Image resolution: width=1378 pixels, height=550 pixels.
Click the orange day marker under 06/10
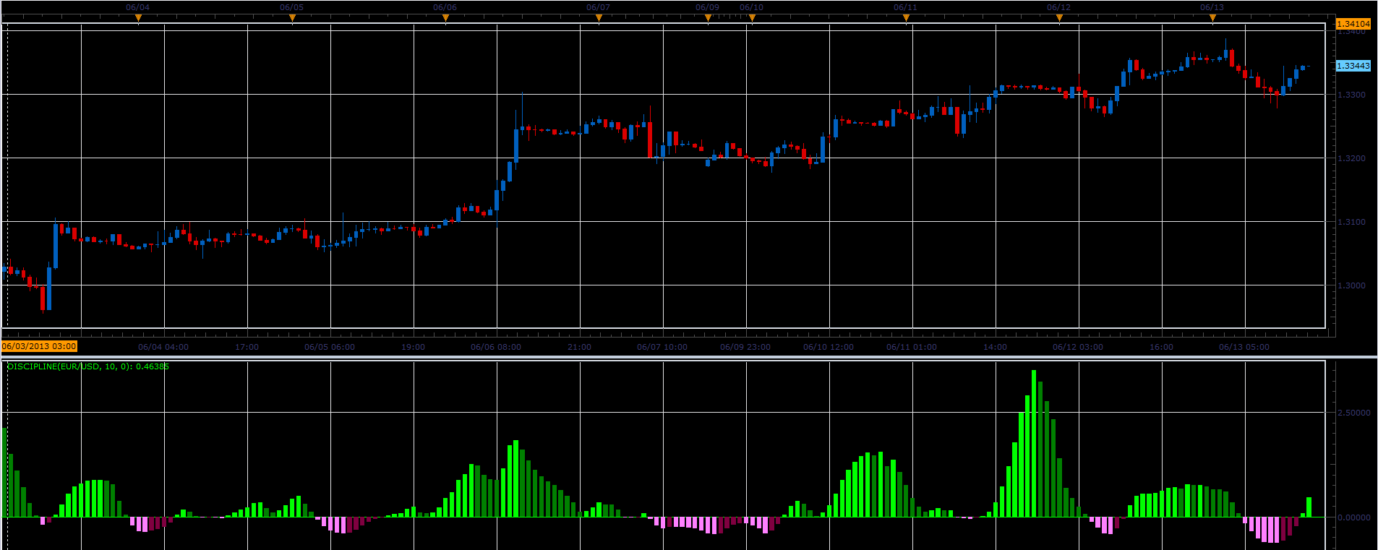click(x=752, y=19)
